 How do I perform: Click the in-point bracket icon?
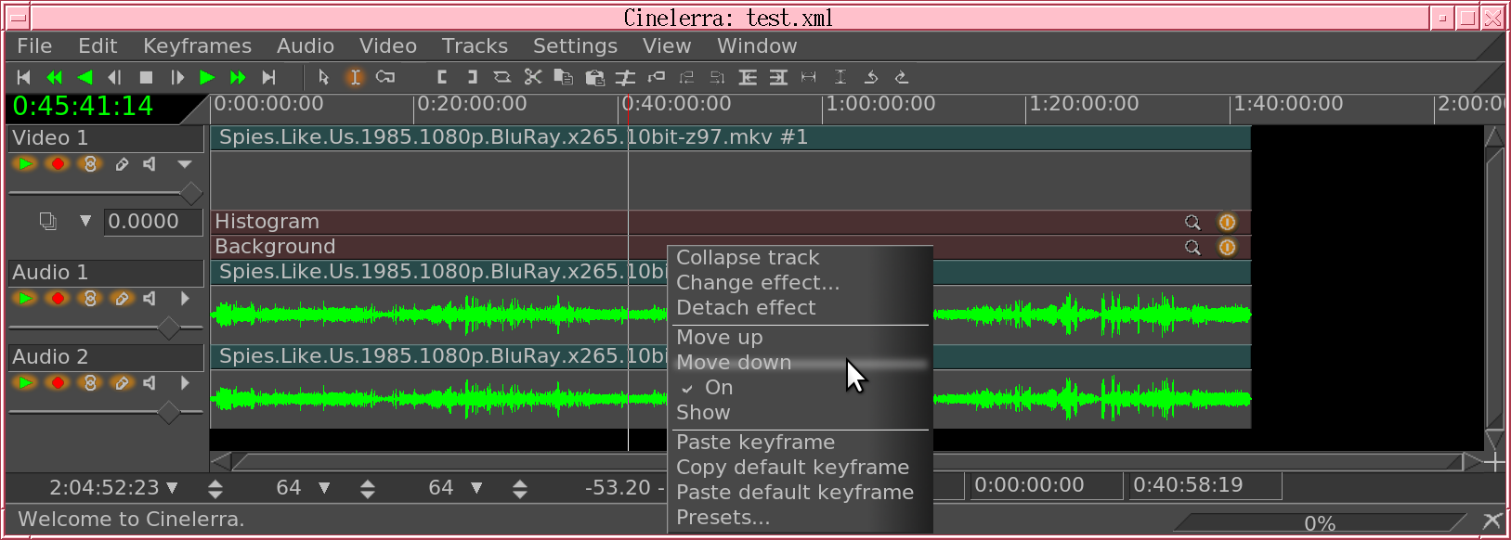coord(442,77)
